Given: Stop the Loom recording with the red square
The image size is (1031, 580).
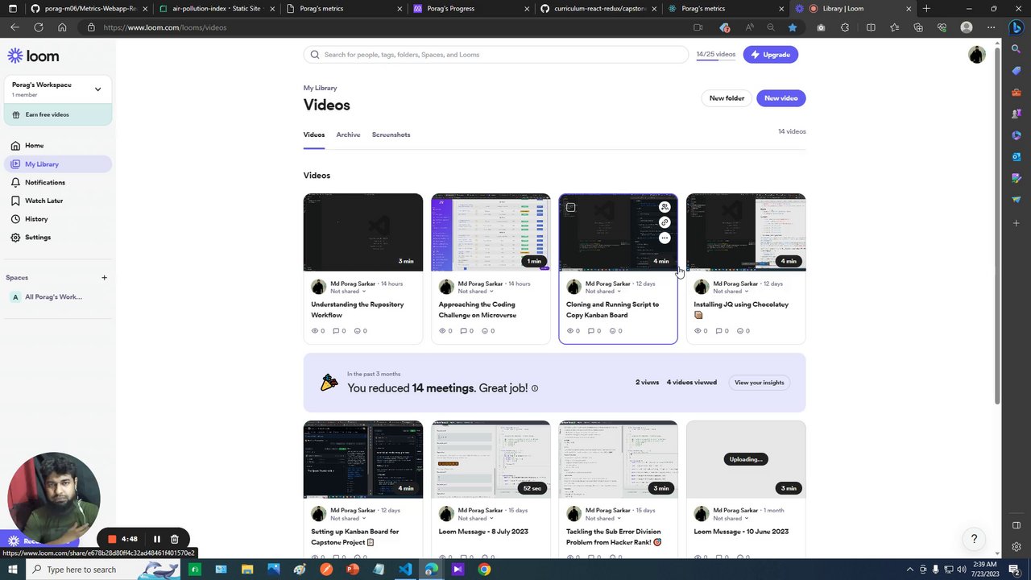Looking at the screenshot, I should [112, 539].
